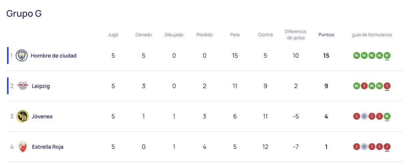Click the Perdido column header

[204, 35]
